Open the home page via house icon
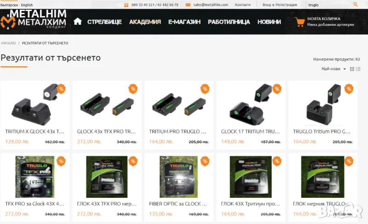Screen dimensions: 368x224 pos(77,21)
